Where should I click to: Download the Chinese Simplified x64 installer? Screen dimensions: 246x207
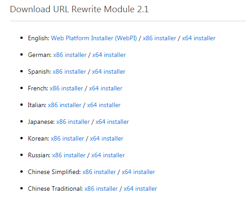[138, 172]
